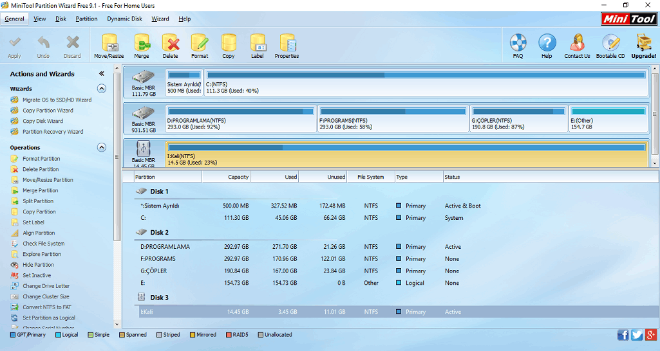The height and width of the screenshot is (351, 660).
Task: Click Convert NTFS to FAT operation
Action: (x=47, y=307)
